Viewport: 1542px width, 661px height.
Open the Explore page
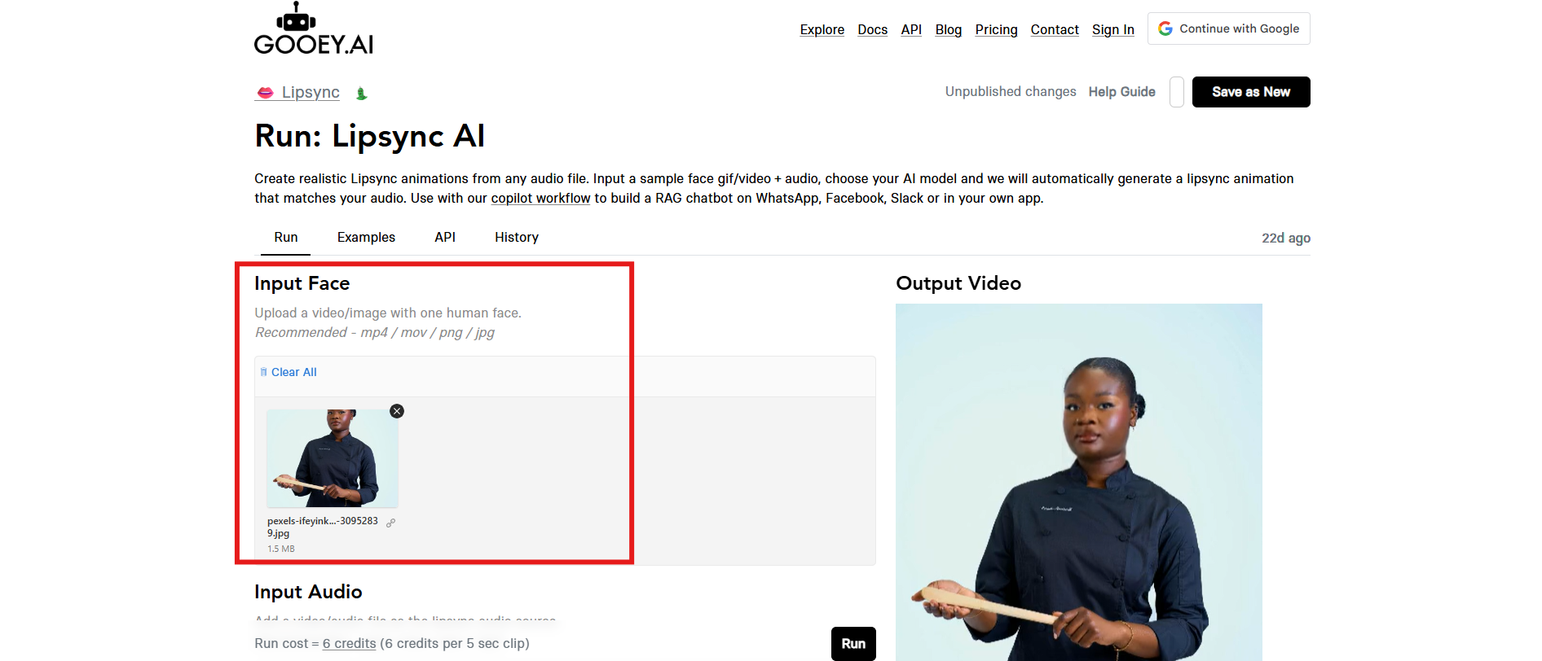pos(822,29)
